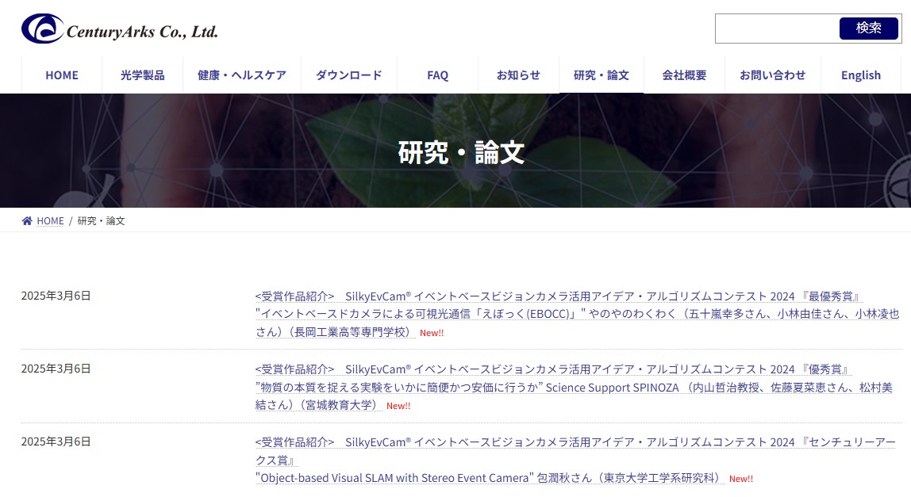Image resolution: width=911 pixels, height=497 pixels.
Task: Open the 最優秀賞 award article link
Action: tap(577, 314)
